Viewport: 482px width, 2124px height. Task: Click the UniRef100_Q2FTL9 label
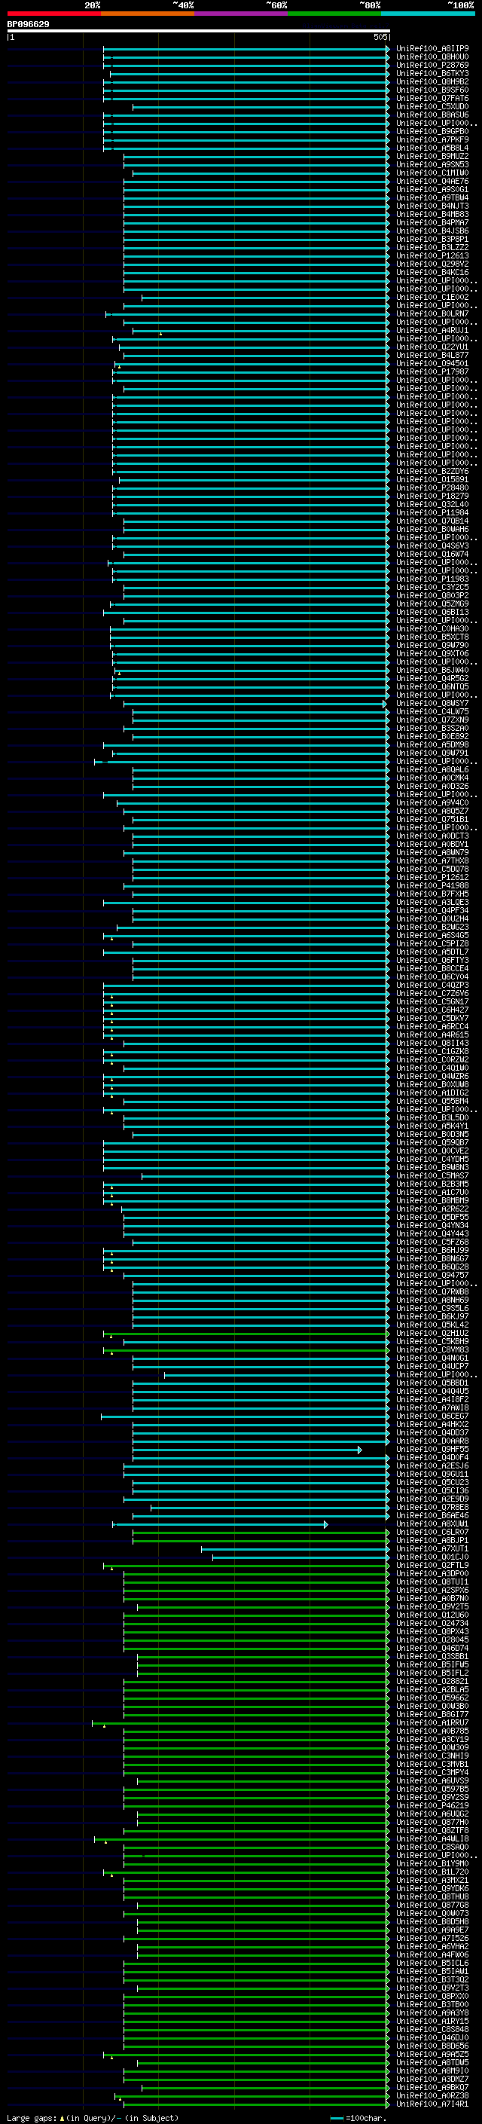tap(432, 1565)
